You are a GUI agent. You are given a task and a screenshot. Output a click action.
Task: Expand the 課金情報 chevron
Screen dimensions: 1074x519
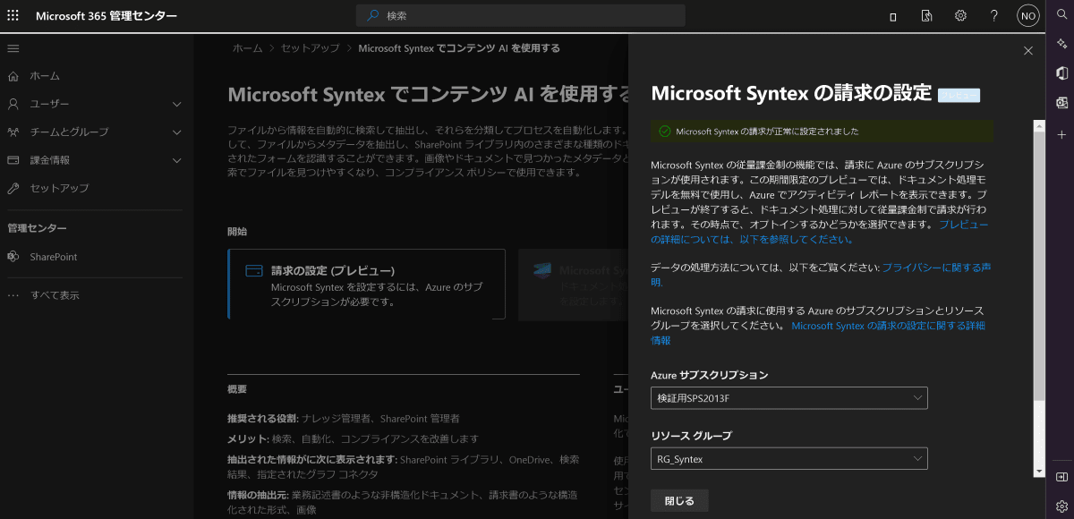point(177,160)
